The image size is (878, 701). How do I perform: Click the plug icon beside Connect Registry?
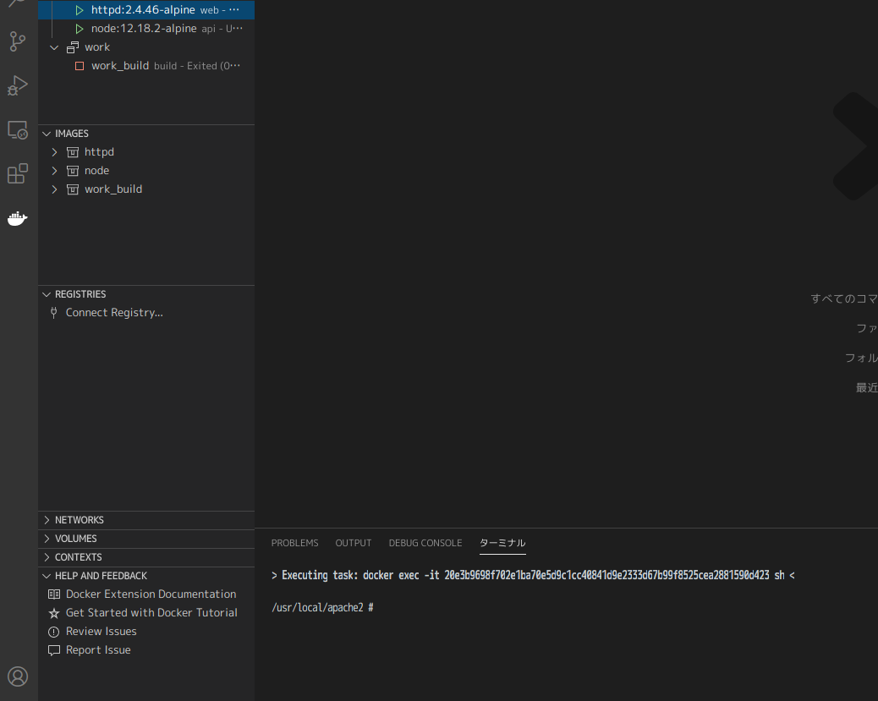[x=54, y=313]
